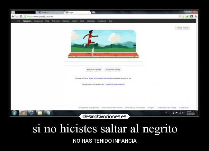This screenshot has height=151, width=209.
Task: Click the hurdler Google doodle
Action: click(103, 44)
